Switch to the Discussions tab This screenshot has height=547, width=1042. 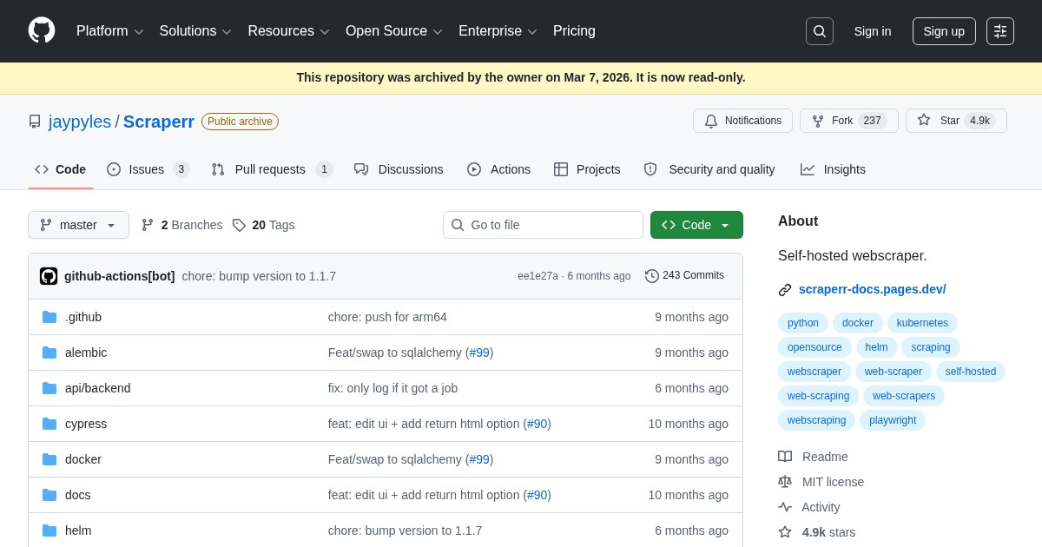[399, 169]
